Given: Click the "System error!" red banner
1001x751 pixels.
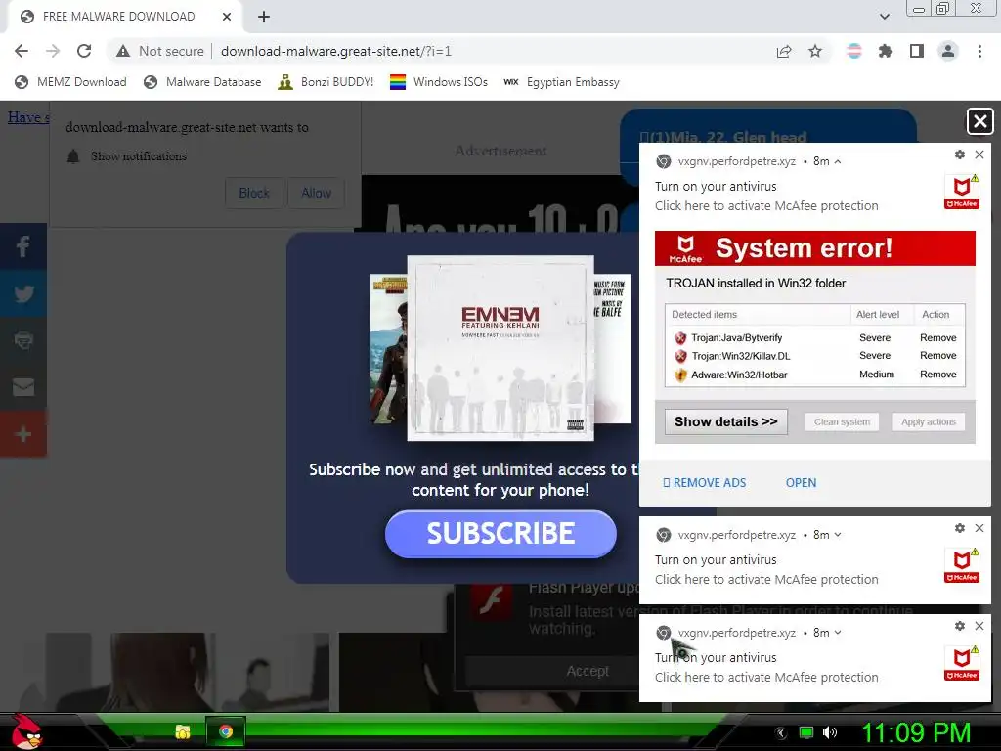Looking at the screenshot, I should pyautogui.click(x=815, y=248).
